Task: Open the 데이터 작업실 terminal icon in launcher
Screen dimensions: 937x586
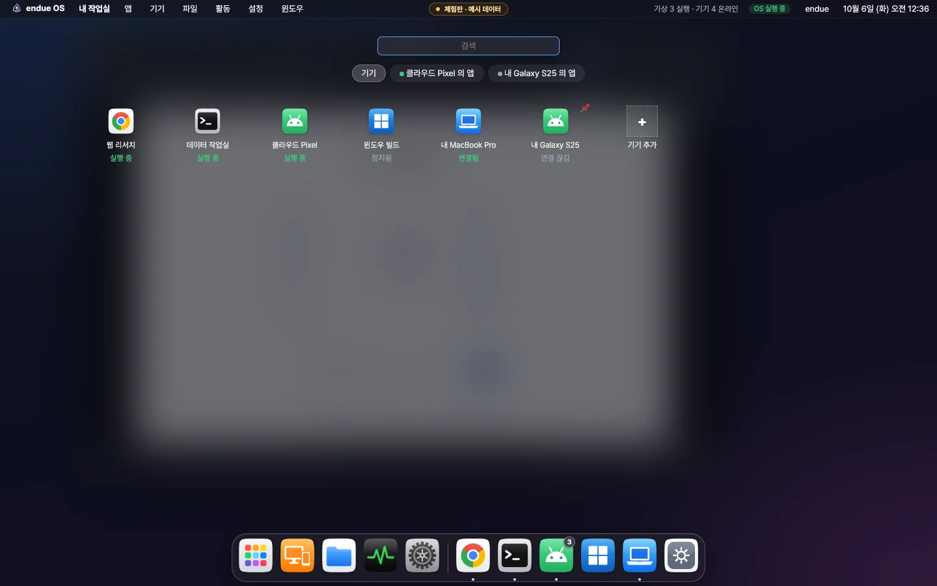Action: (x=208, y=121)
